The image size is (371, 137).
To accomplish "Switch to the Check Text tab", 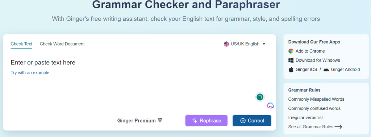I will tap(21, 44).
